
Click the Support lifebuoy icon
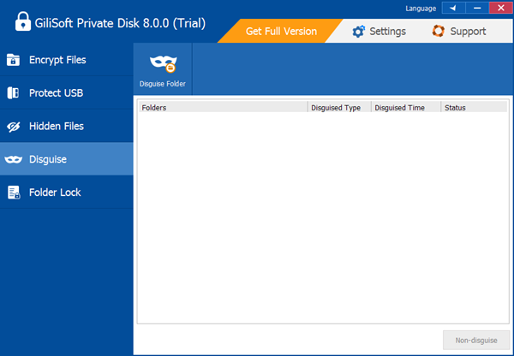(x=439, y=31)
